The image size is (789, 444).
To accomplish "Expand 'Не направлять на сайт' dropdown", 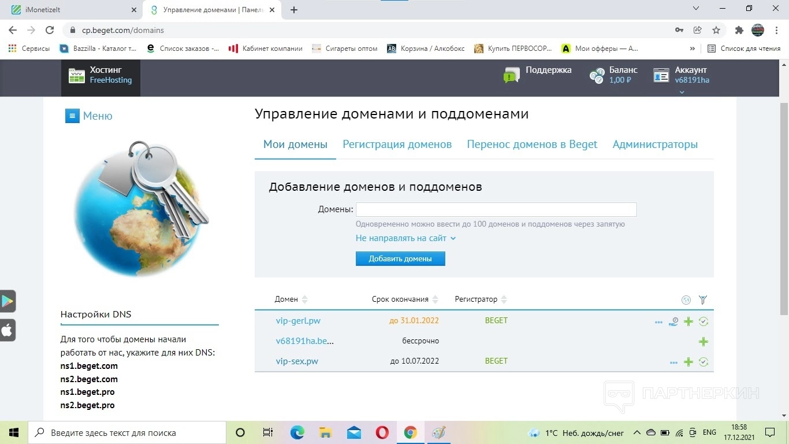I will 405,238.
